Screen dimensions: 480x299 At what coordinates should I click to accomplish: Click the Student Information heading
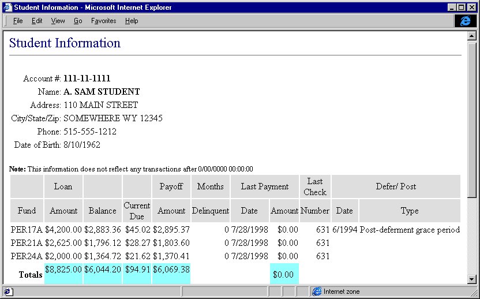click(x=65, y=43)
